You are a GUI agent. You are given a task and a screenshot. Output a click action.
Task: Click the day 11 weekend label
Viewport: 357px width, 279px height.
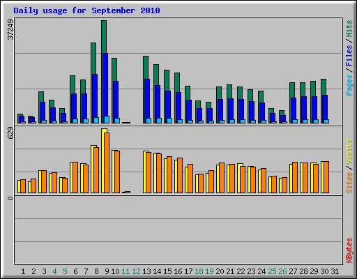point(126,271)
